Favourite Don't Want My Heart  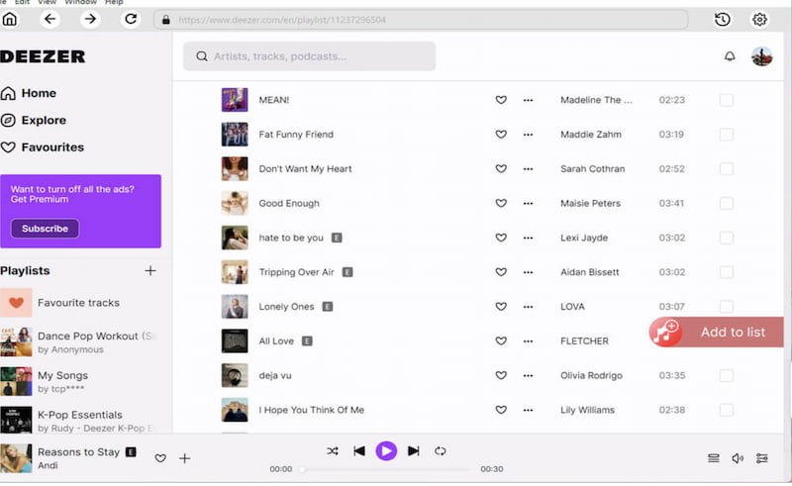pos(501,168)
